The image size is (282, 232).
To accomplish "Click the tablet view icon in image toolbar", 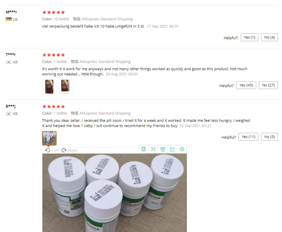I will 144,149.
